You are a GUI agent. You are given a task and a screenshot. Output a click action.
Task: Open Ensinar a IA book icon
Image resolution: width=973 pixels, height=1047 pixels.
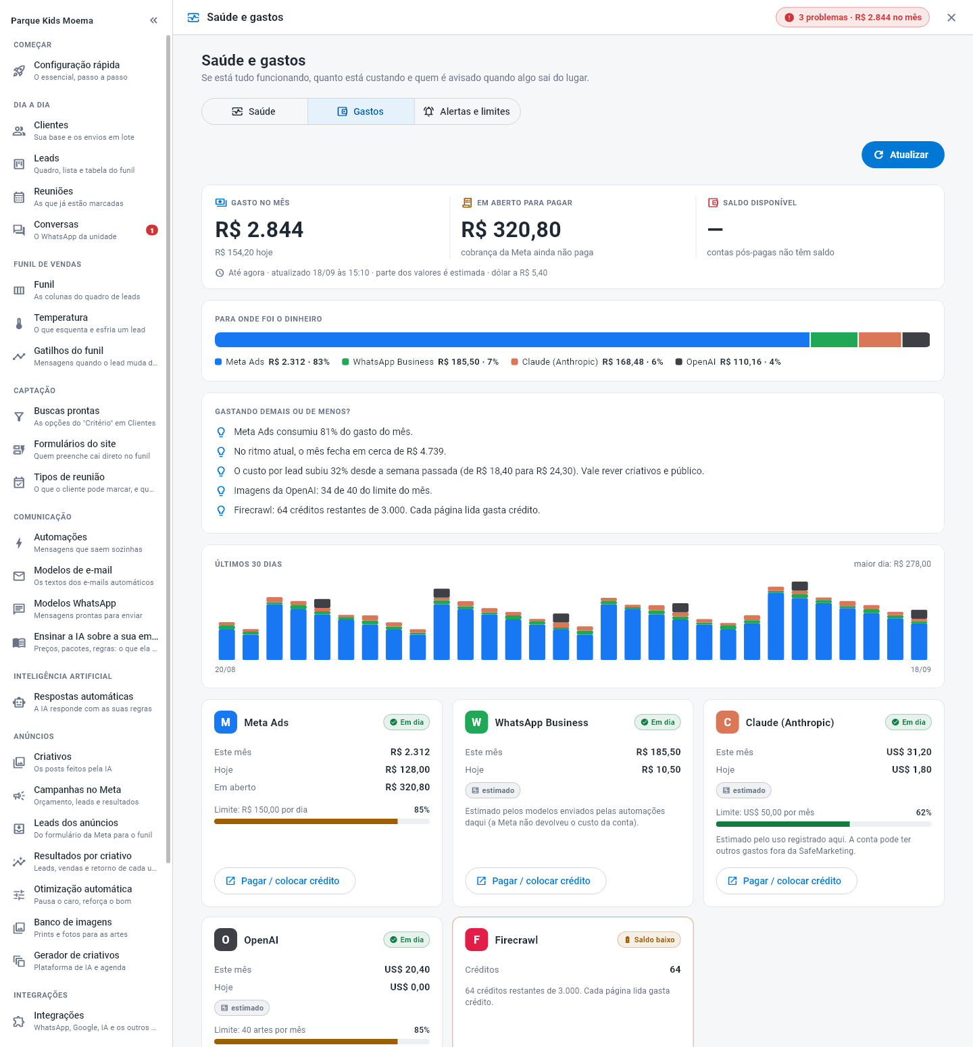(x=19, y=642)
